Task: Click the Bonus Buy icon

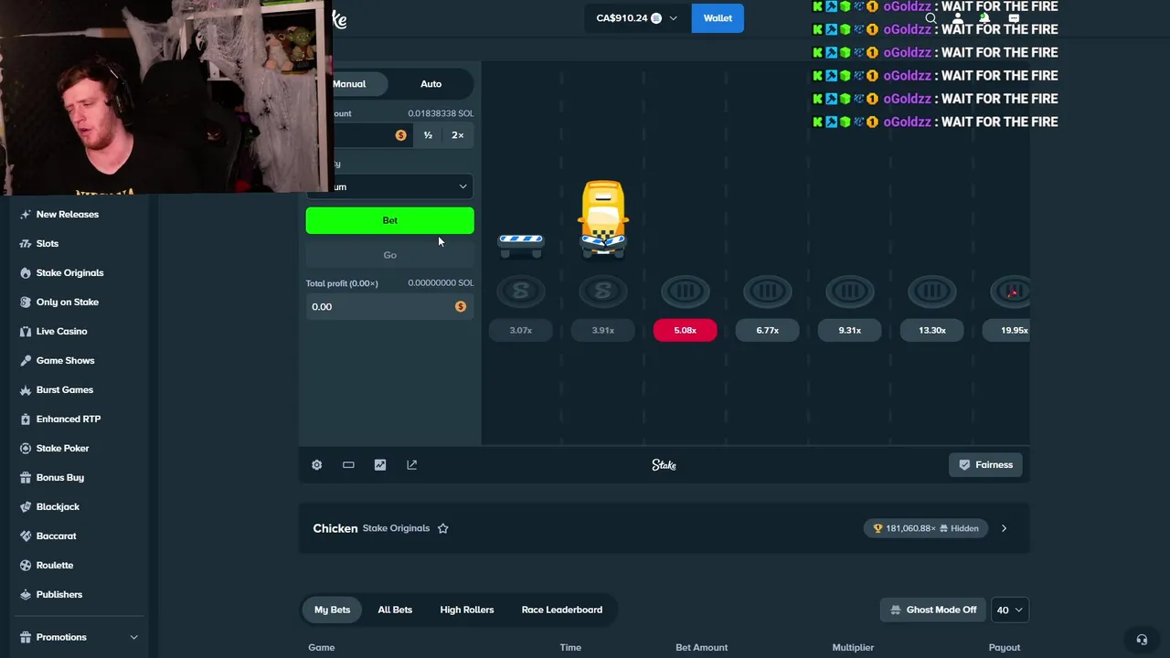Action: point(26,477)
